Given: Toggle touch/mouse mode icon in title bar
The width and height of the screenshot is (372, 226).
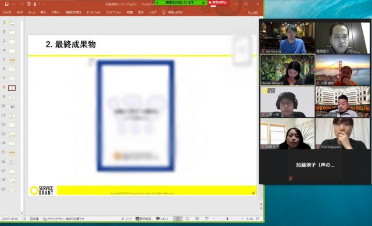Looking at the screenshot, I should point(35,4).
